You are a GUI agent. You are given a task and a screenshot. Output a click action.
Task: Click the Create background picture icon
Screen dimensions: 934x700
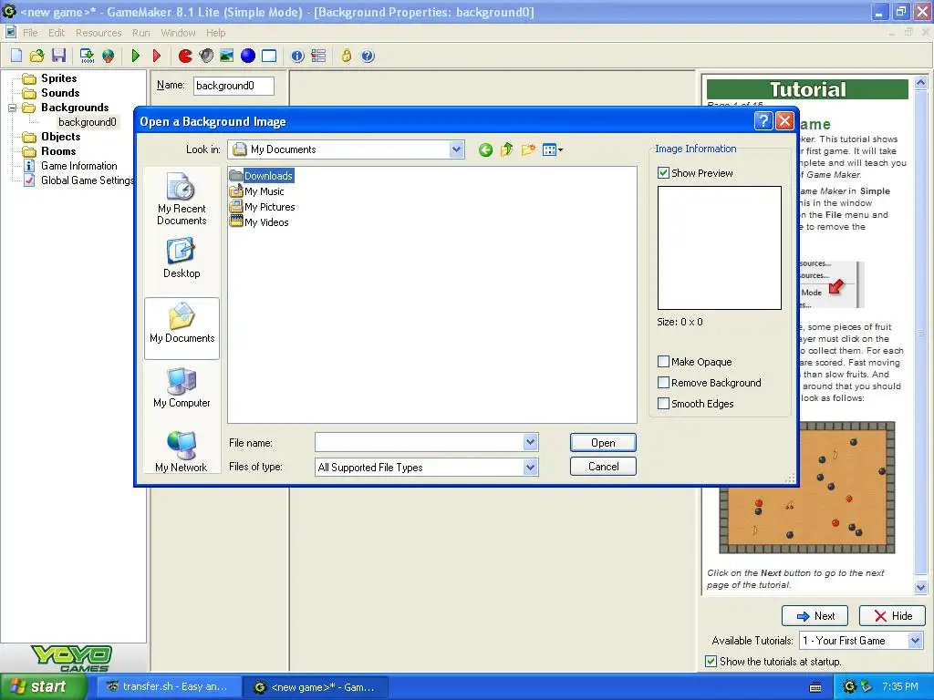[x=227, y=56]
